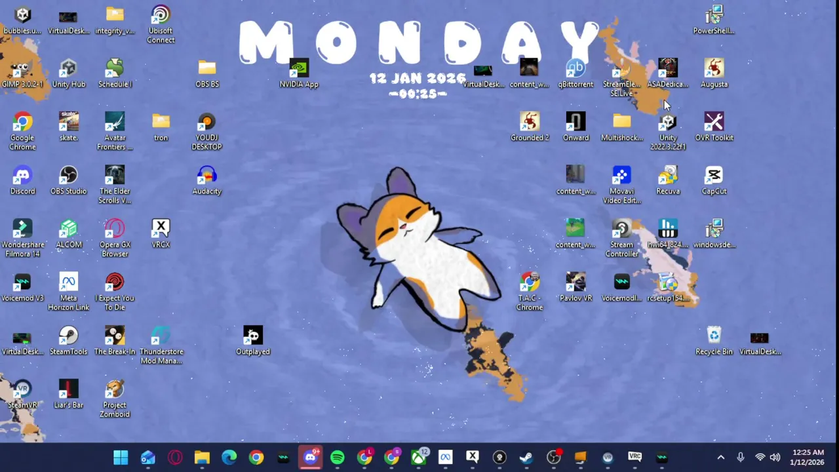Launch GIMP 3.0.2-1 from the desktop

[x=22, y=73]
